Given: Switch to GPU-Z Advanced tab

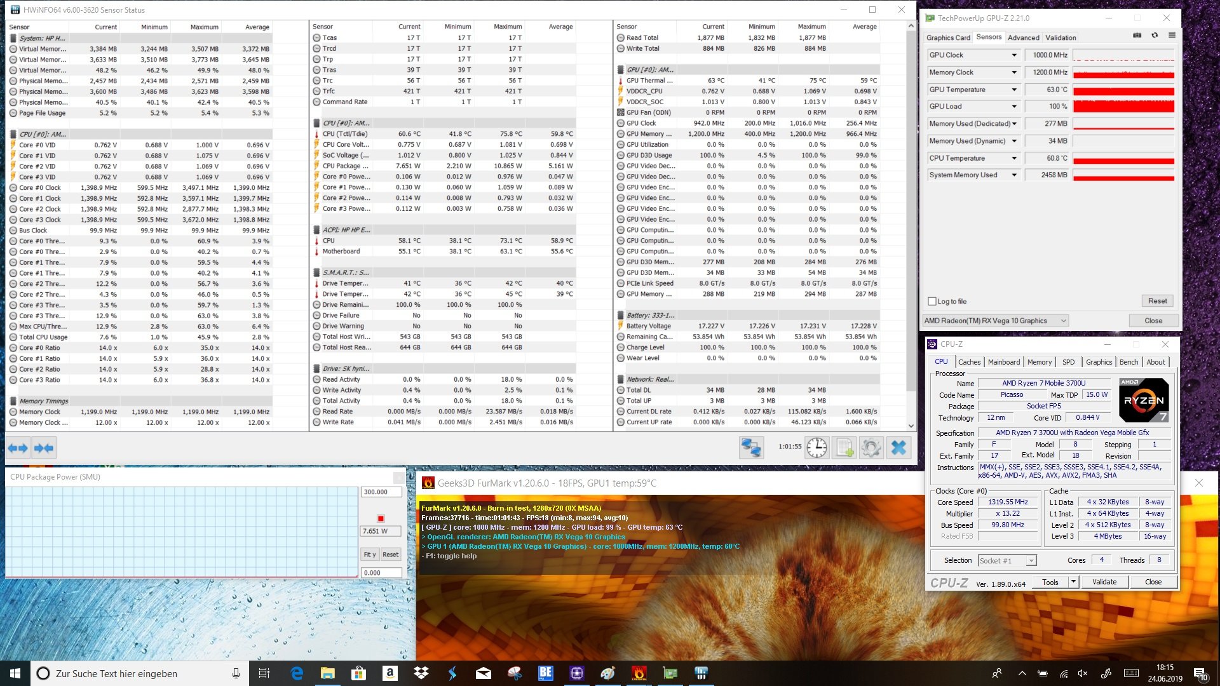Looking at the screenshot, I should click(x=1024, y=37).
